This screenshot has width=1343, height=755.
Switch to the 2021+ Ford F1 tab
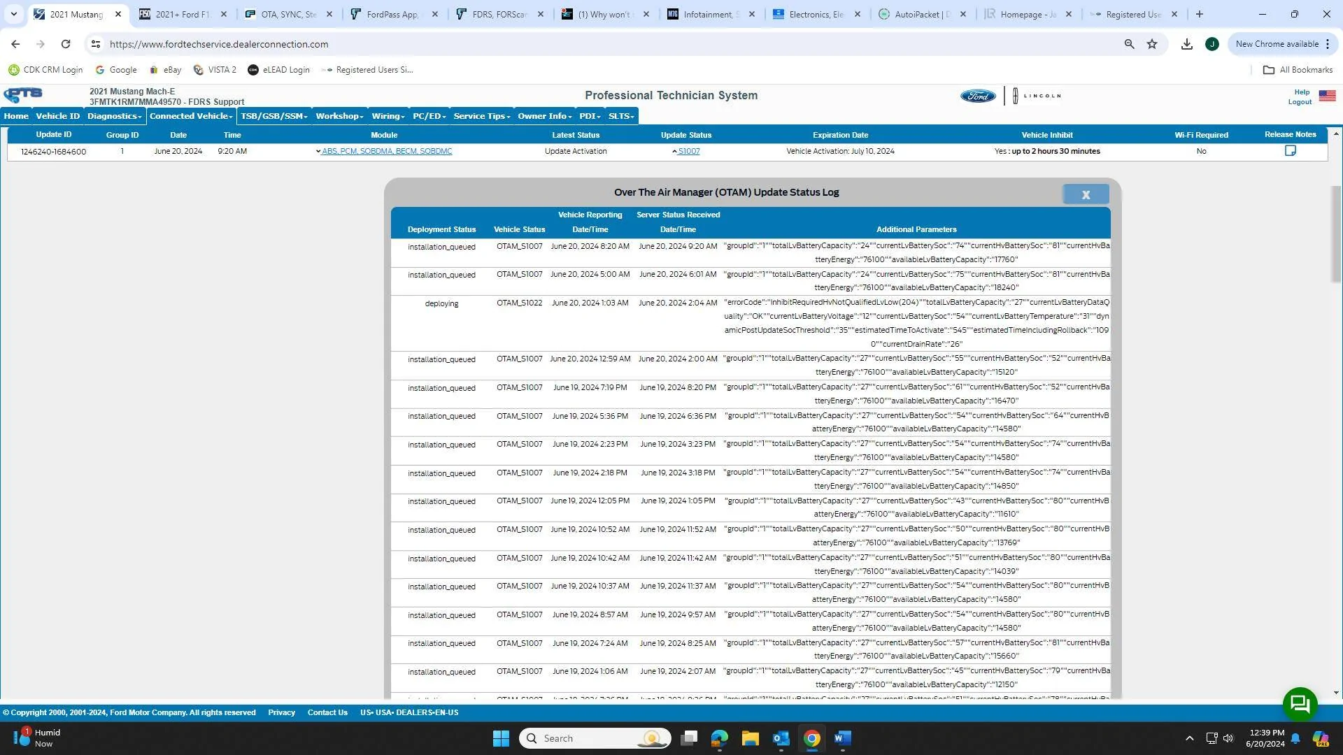183,14
